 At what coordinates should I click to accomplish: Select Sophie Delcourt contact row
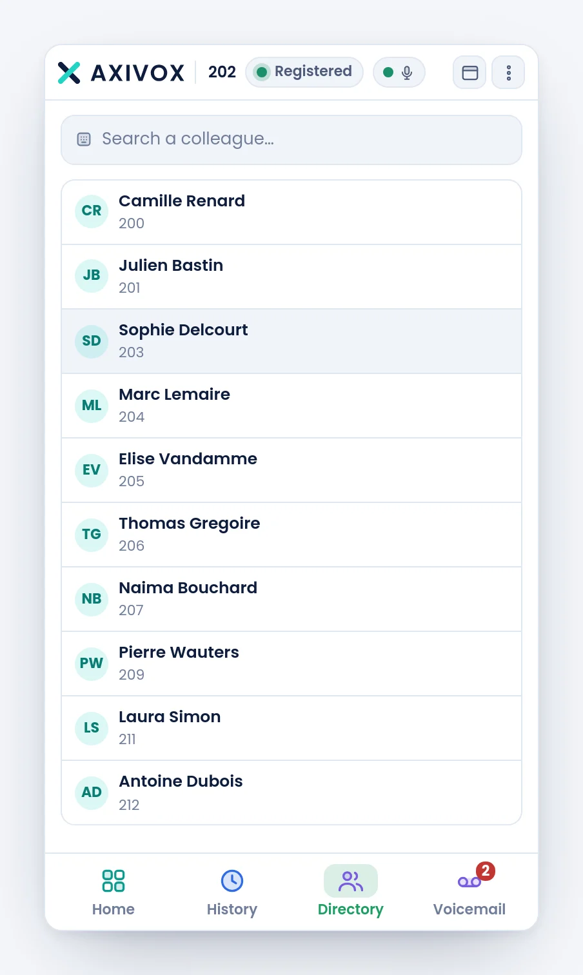(291, 341)
